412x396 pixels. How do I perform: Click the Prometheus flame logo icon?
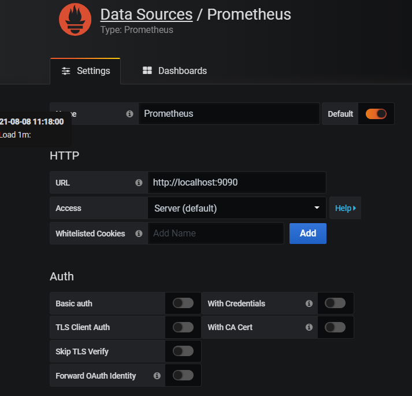click(x=75, y=19)
